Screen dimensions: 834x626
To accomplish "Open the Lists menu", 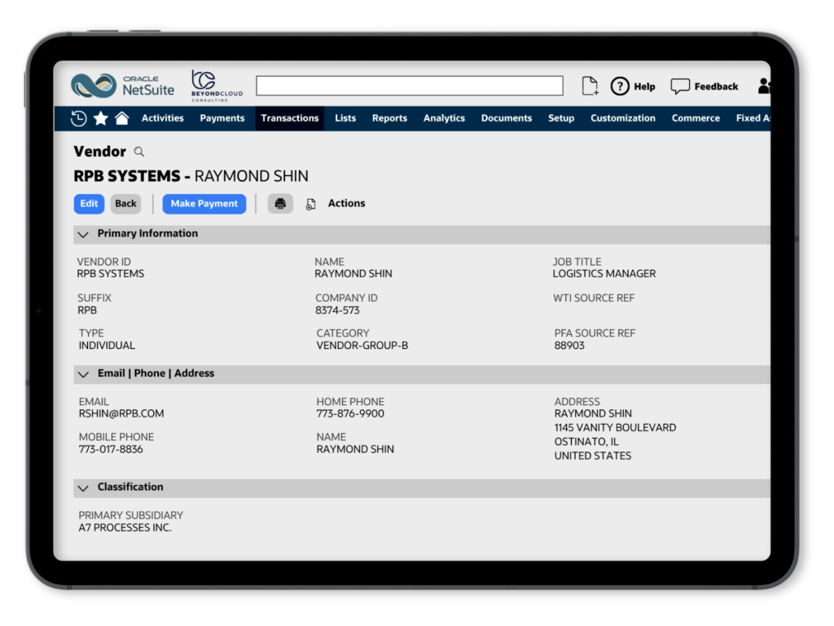I will click(x=345, y=118).
